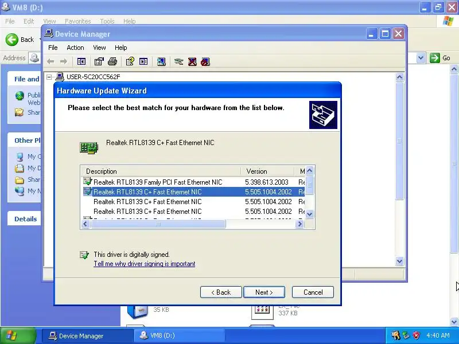Click the drive icon beside Address label
Image resolution: width=459 pixels, height=344 pixels.
point(34,58)
